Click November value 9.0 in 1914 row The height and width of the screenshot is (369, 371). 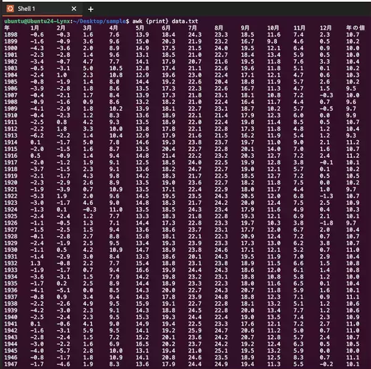click(x=299, y=142)
